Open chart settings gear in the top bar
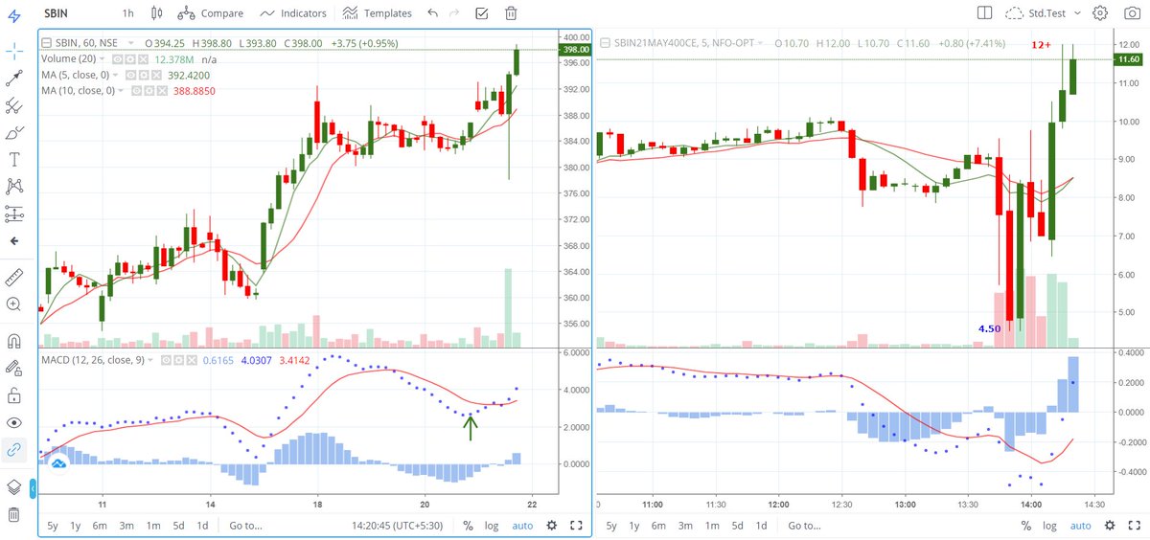This screenshot has height=540, width=1150. pos(1100,13)
